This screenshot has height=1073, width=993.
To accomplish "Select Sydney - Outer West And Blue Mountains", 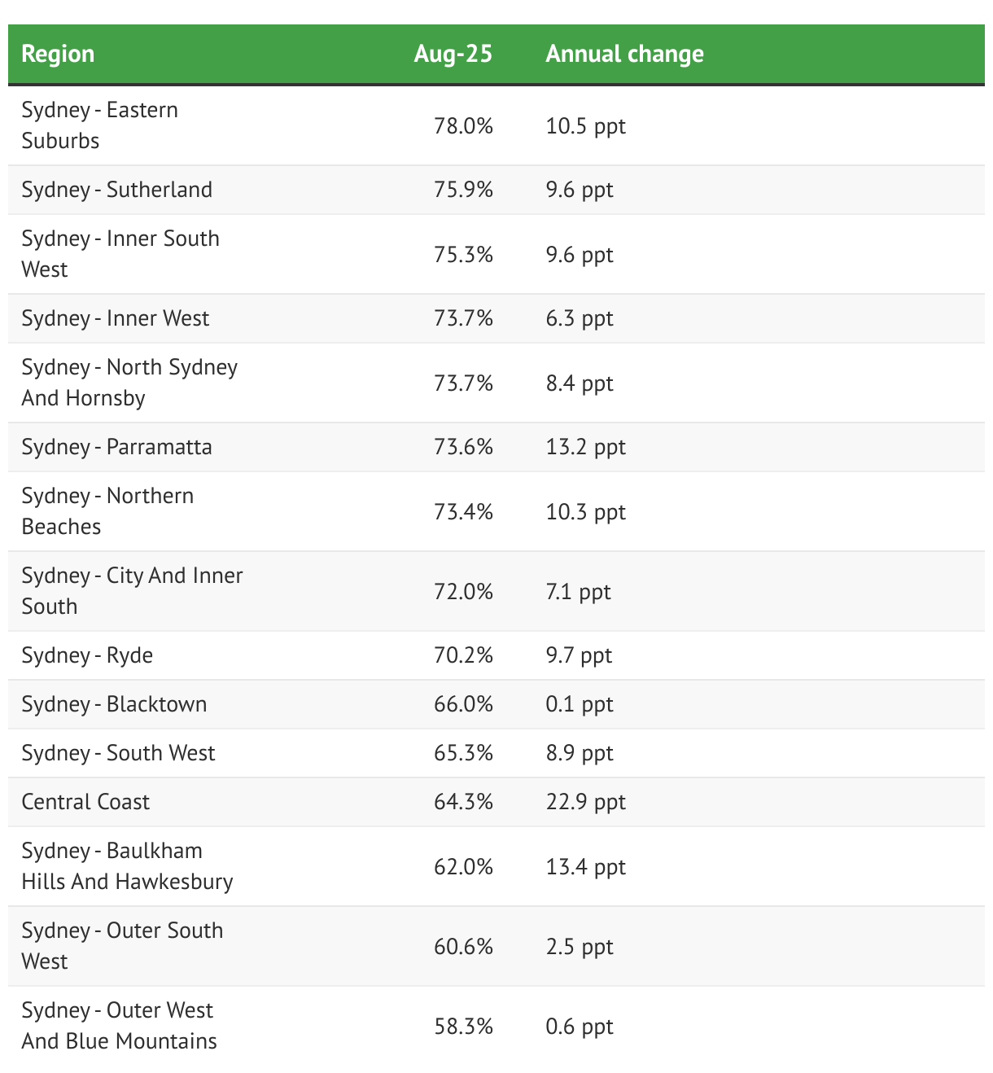I will pyautogui.click(x=119, y=1026).
